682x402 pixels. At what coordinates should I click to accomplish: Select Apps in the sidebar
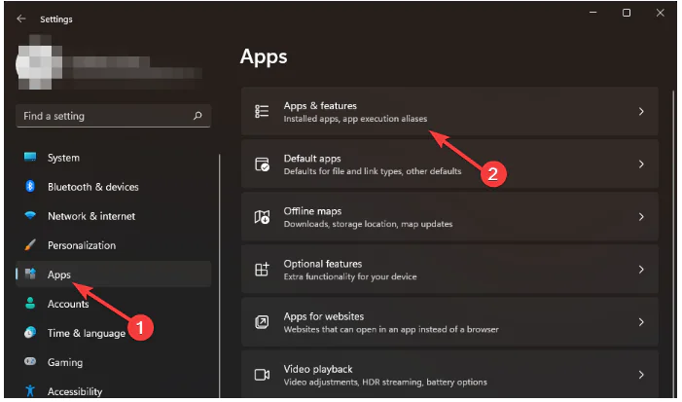point(114,274)
